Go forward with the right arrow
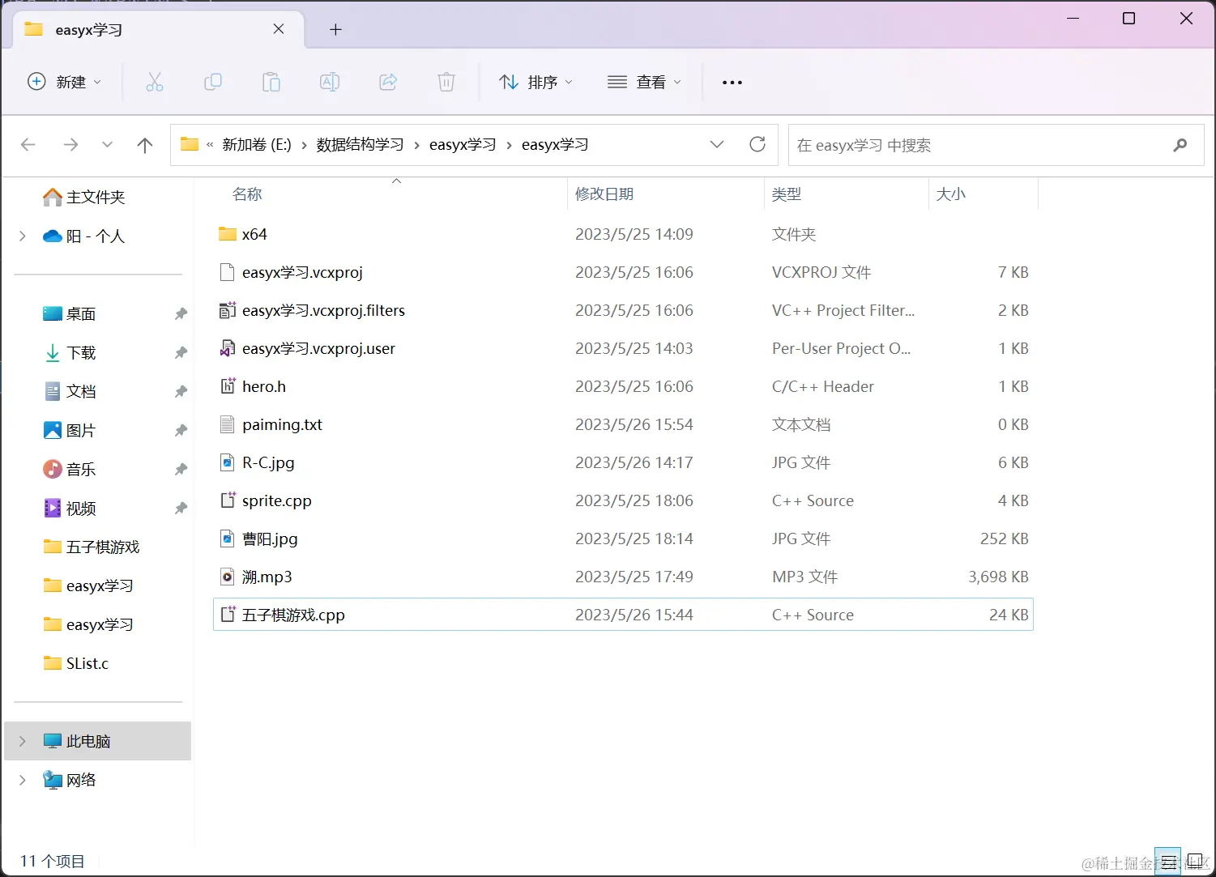 tap(71, 145)
